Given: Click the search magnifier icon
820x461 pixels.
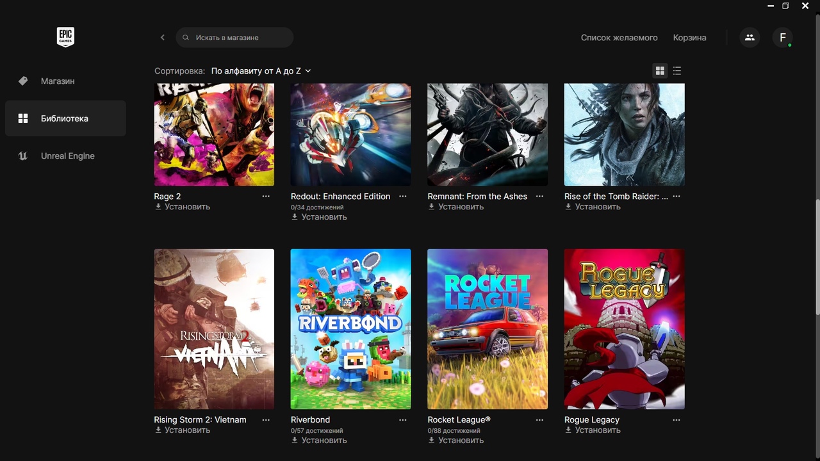Looking at the screenshot, I should coord(186,38).
